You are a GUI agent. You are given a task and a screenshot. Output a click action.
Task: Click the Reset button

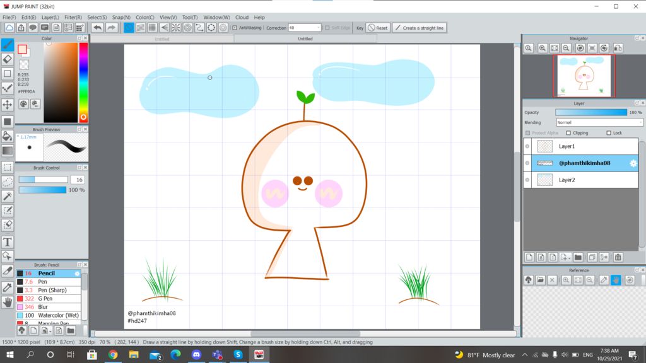coord(378,28)
